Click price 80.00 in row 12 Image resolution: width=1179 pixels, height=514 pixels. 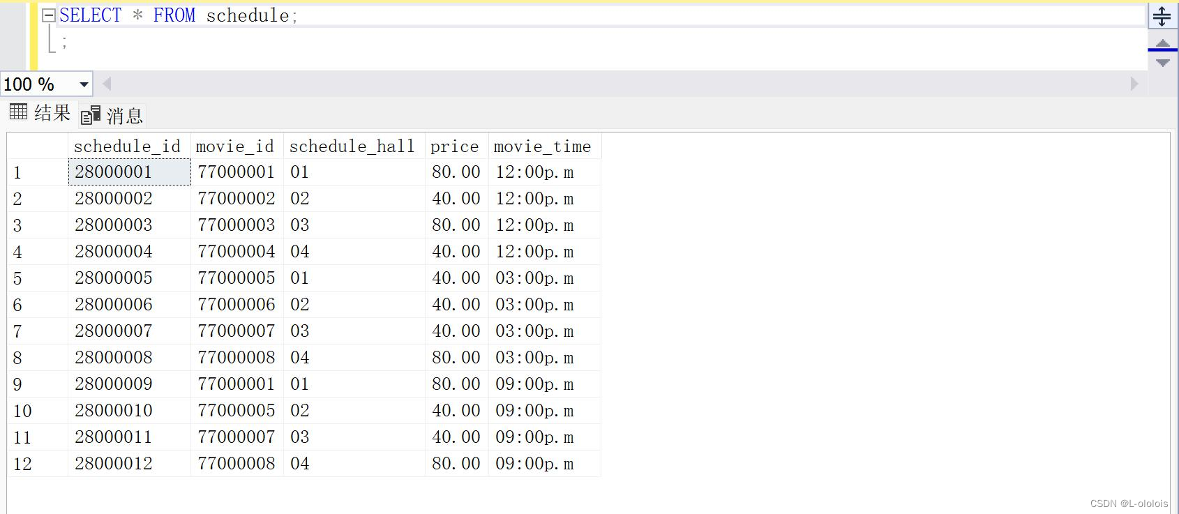[x=457, y=464]
